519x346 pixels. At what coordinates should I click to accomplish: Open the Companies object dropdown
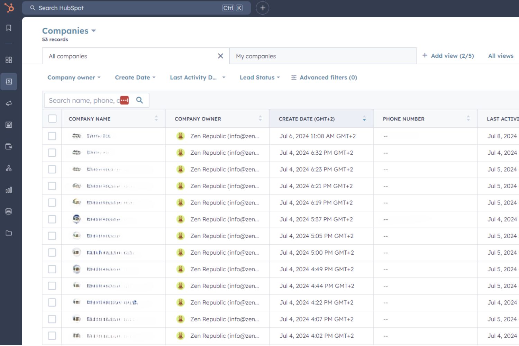coord(69,31)
